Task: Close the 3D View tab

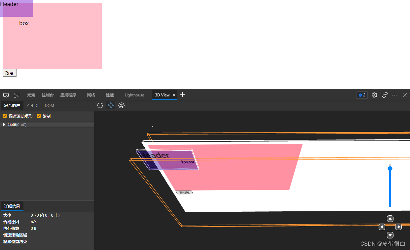Action: [x=174, y=95]
